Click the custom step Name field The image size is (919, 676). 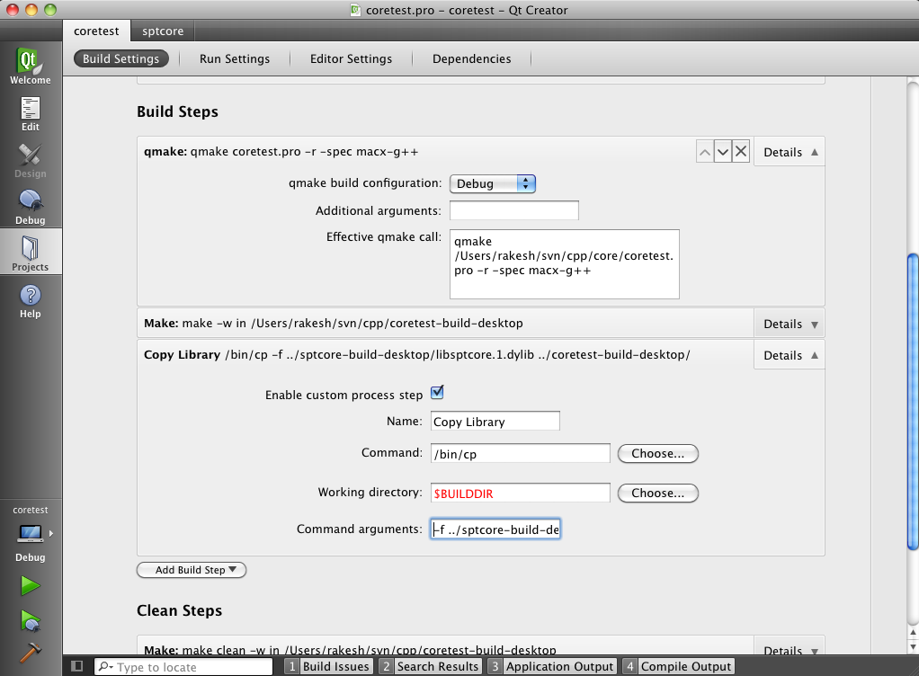[495, 422]
